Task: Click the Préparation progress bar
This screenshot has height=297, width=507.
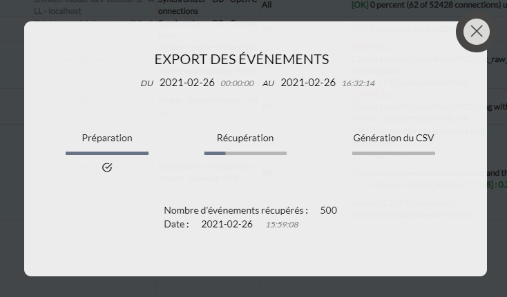Action: point(107,153)
